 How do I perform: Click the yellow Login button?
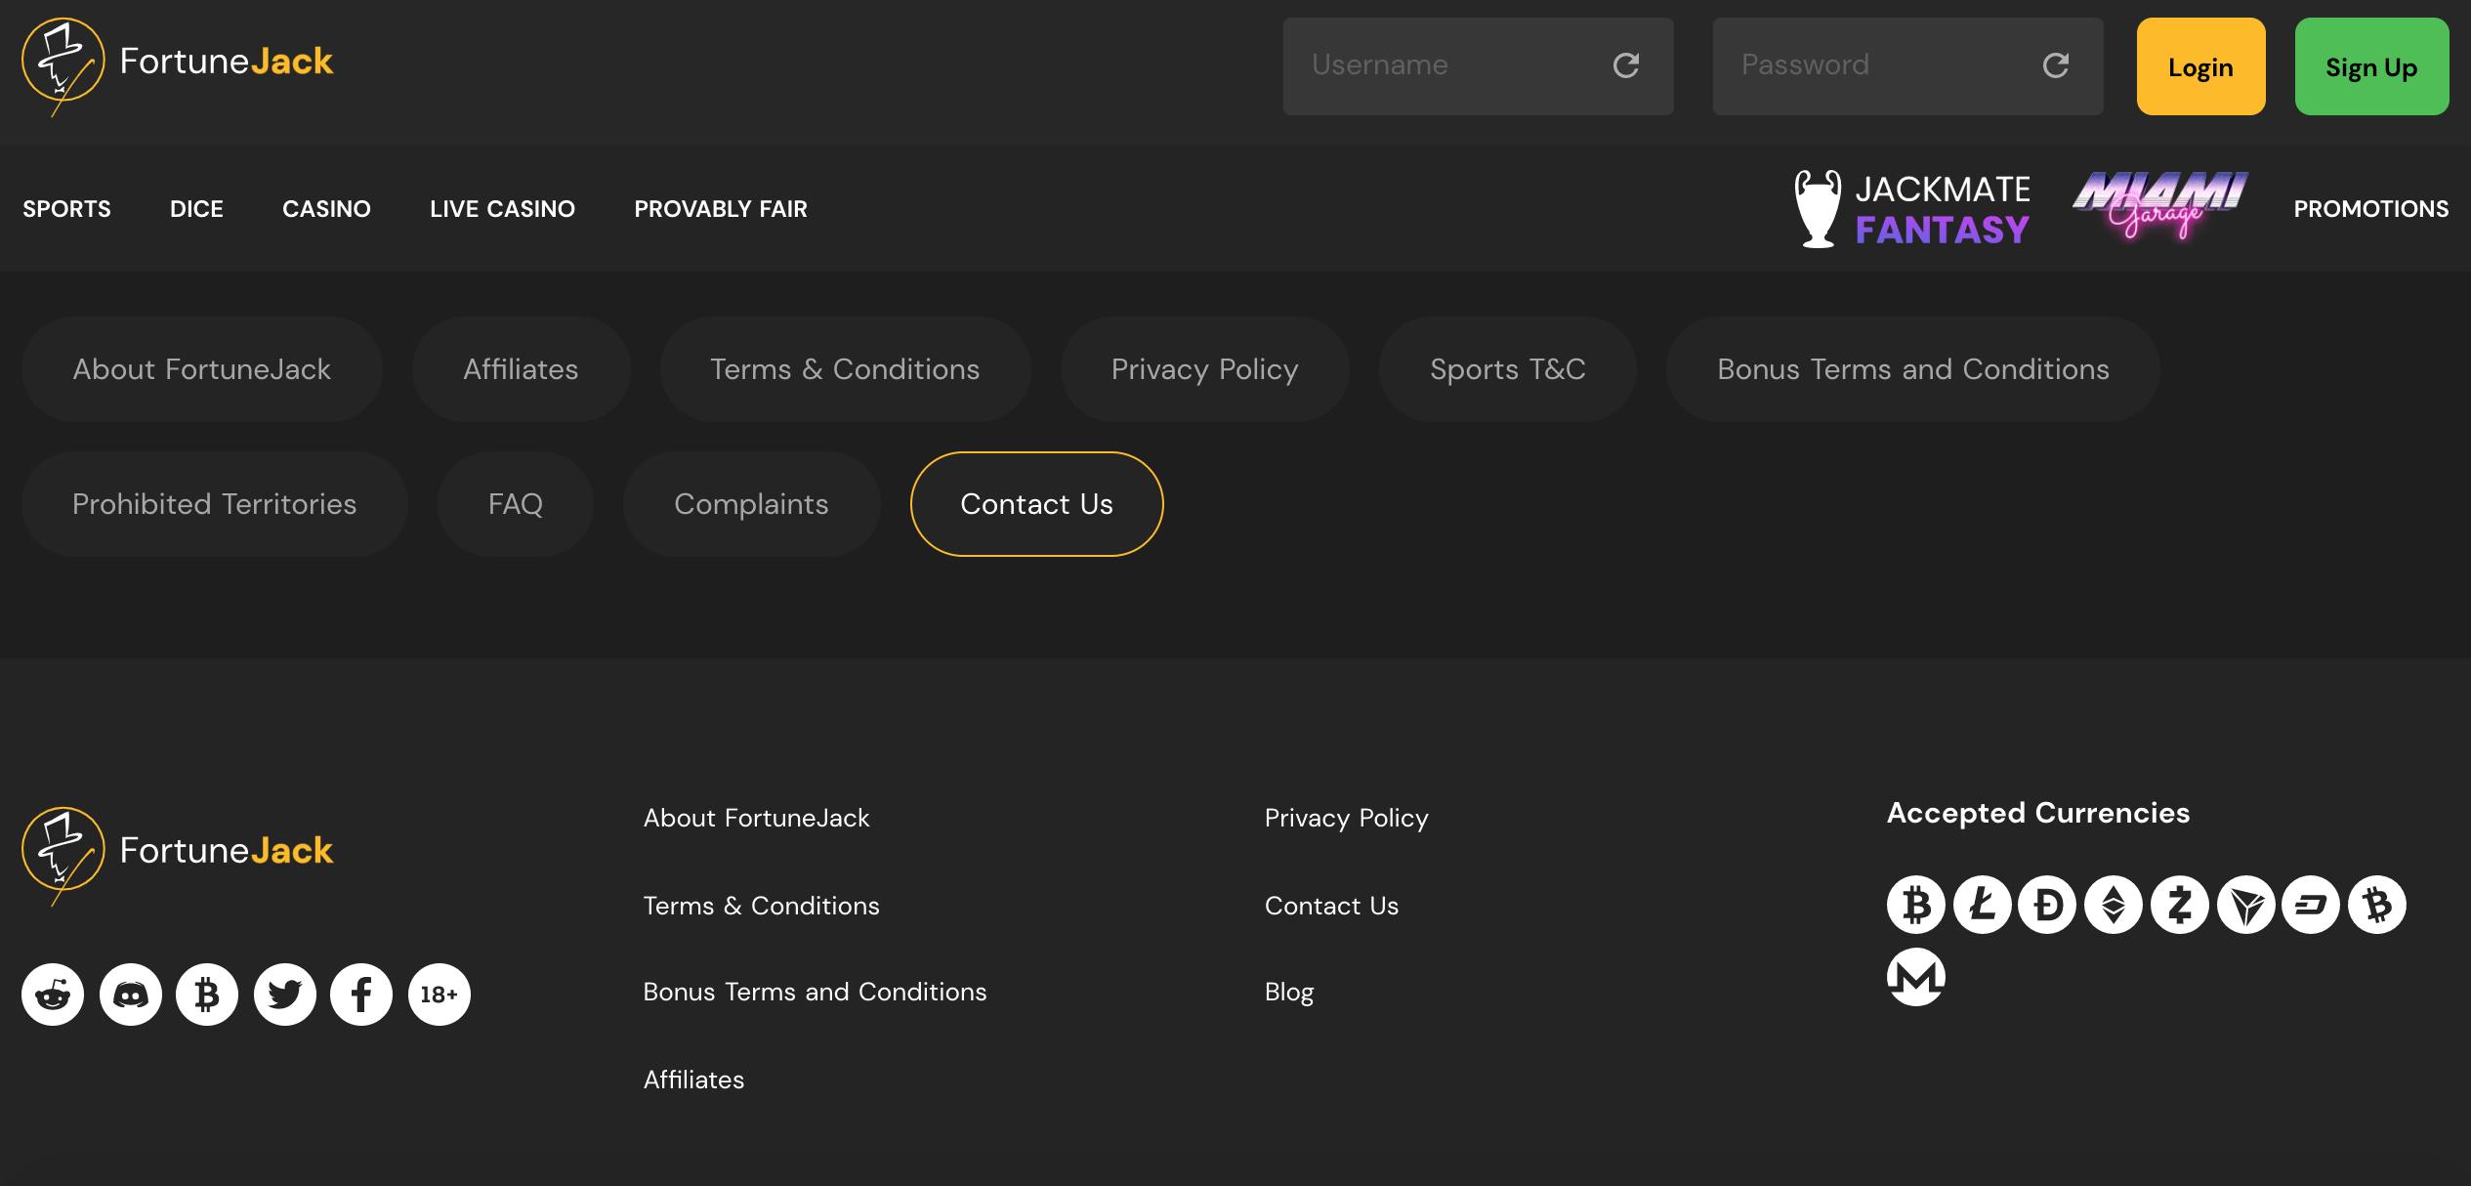[x=2201, y=66]
